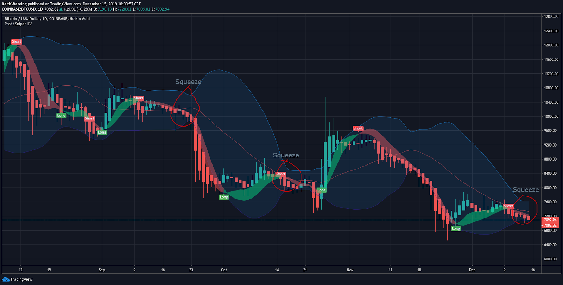The image size is (563, 285).
Task: Click the Long signal label near 8000 in late October
Action: point(321,190)
